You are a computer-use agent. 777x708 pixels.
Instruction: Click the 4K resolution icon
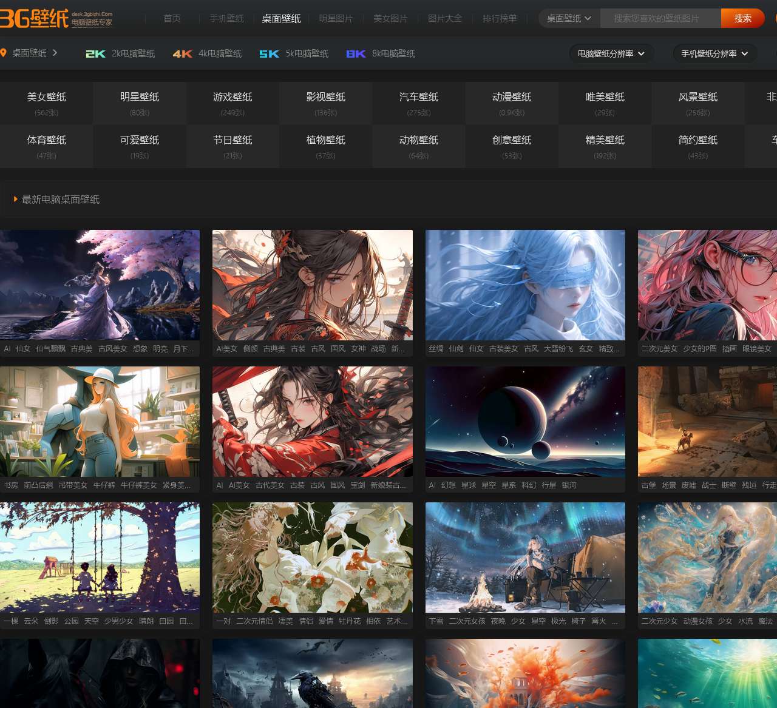tap(182, 54)
